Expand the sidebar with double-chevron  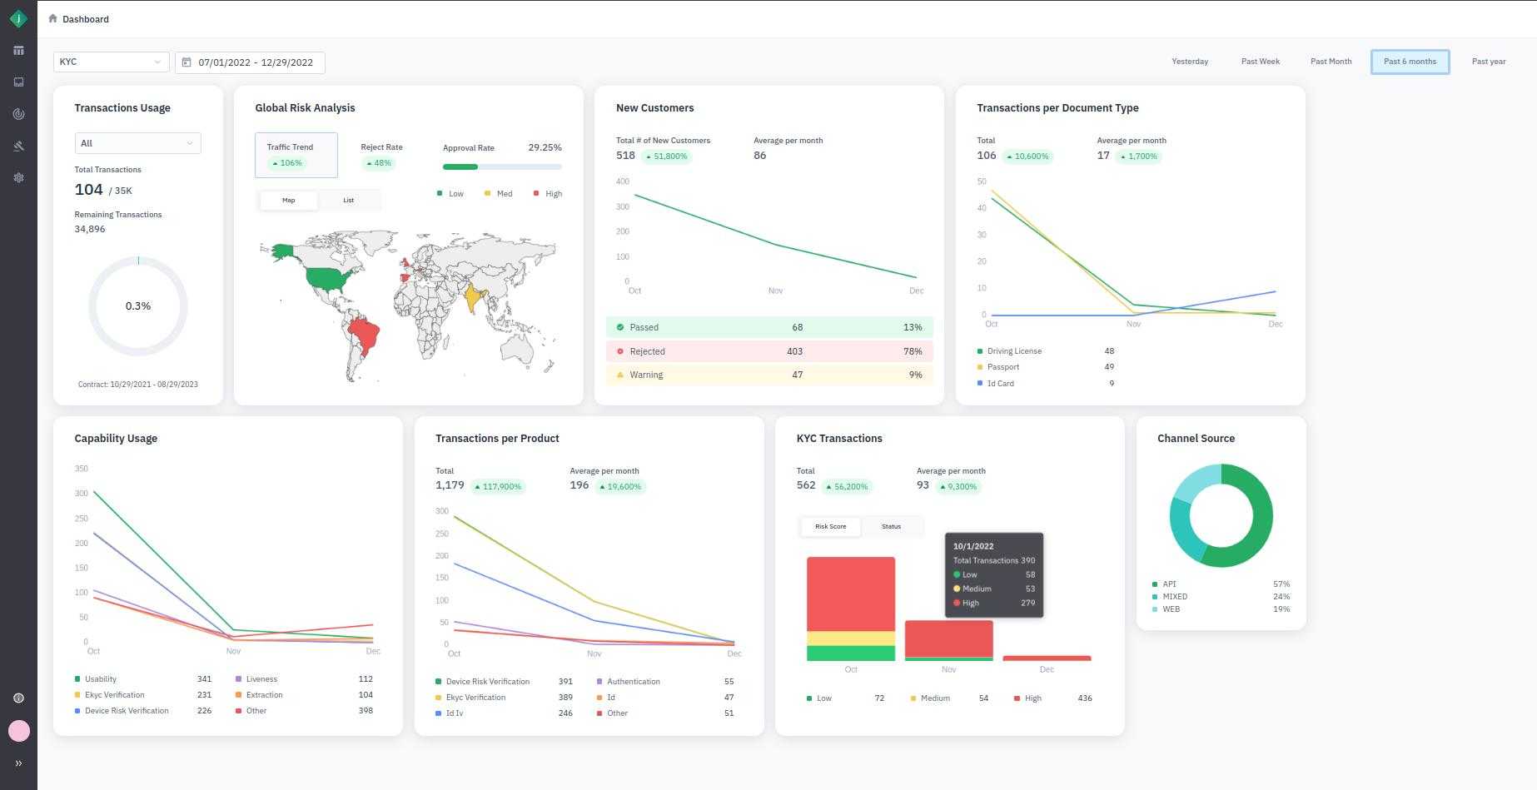pyautogui.click(x=18, y=763)
